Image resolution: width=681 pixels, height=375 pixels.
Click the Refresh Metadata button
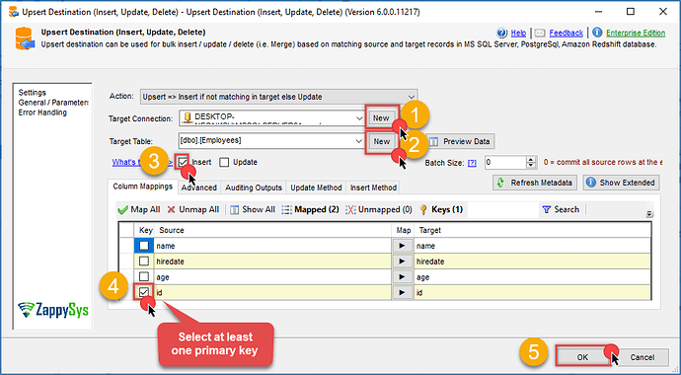point(535,183)
